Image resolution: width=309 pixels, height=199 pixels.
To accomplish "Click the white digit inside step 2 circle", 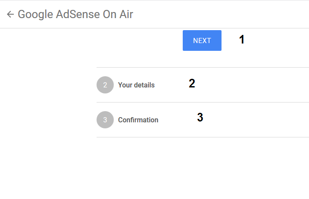I will [105, 85].
